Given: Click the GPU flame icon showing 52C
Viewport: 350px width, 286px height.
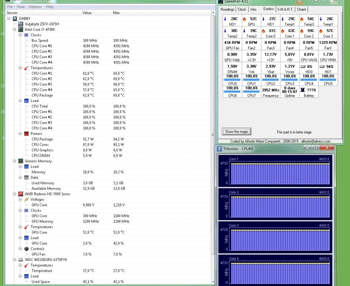Looking at the screenshot, I should click(x=244, y=19).
